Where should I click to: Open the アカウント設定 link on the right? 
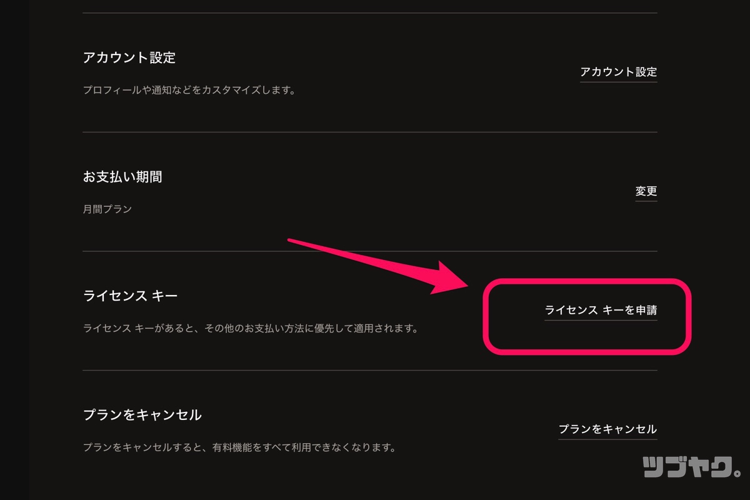click(x=618, y=72)
